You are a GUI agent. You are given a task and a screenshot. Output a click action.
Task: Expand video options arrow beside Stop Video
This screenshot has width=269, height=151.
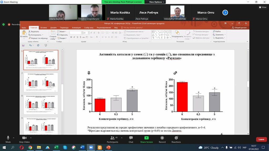coord(31,138)
